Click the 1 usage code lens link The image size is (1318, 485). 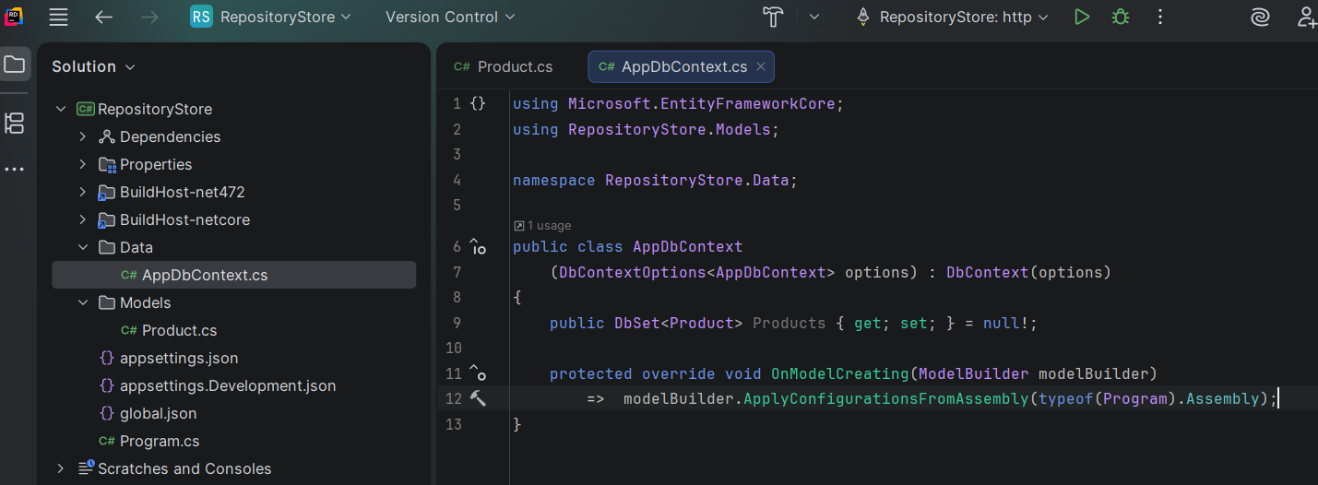(542, 225)
